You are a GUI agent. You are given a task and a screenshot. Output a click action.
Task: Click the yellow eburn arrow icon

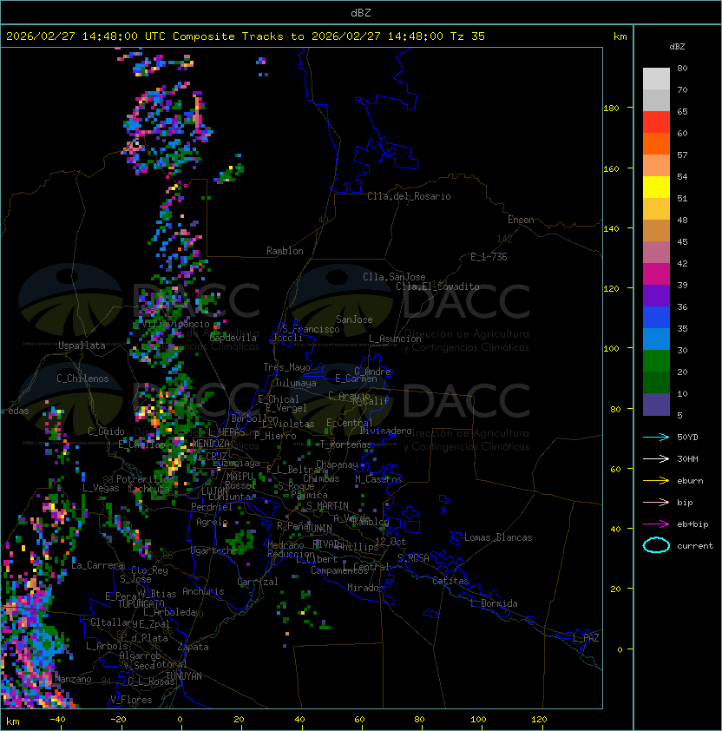656,481
